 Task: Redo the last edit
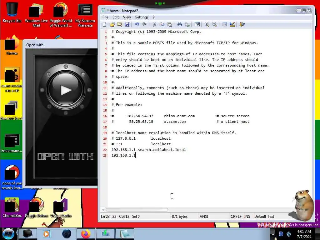(144, 24)
